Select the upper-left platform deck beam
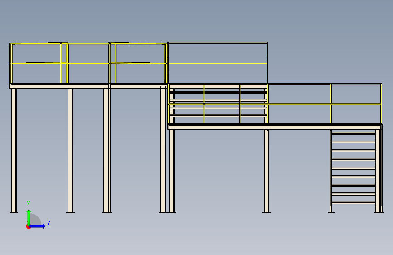Image resolution: width=393 pixels, height=255 pixels. click(x=88, y=87)
